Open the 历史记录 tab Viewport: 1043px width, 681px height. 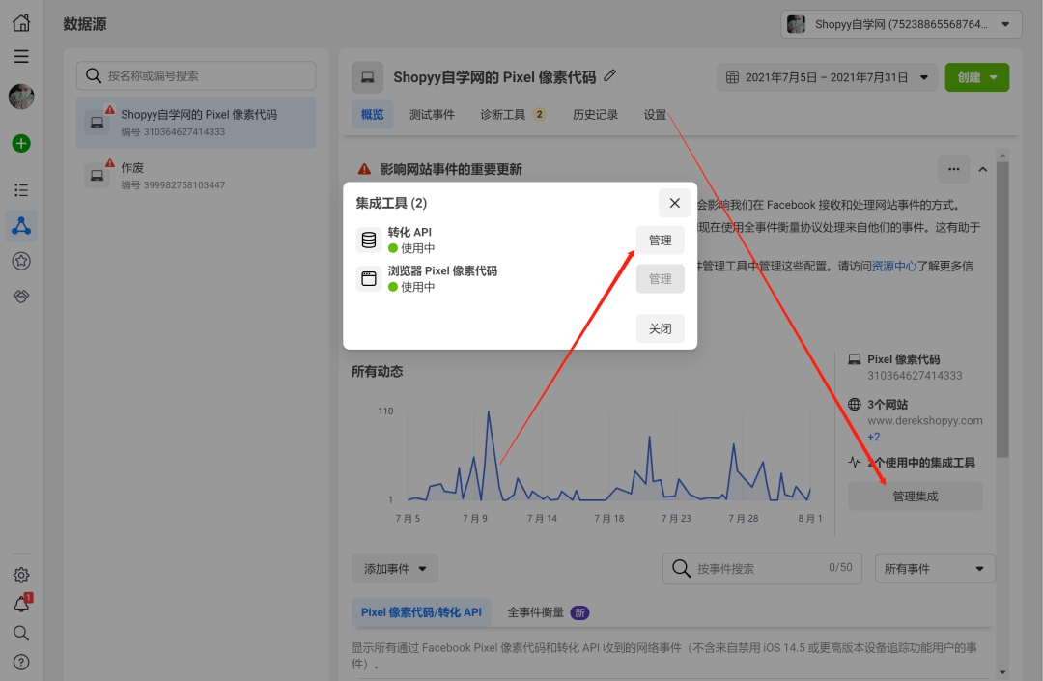pyautogui.click(x=595, y=114)
